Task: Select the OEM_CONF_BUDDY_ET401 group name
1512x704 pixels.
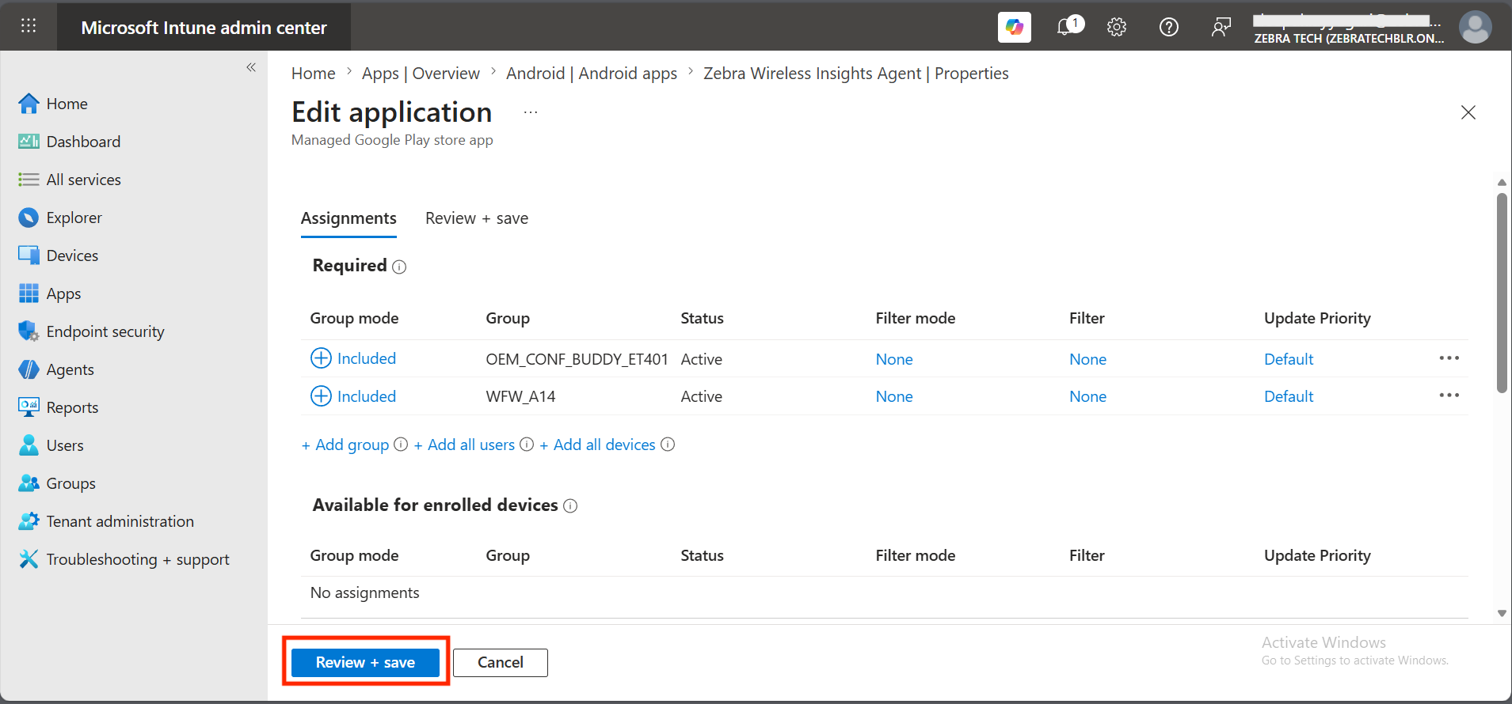Action: (577, 359)
